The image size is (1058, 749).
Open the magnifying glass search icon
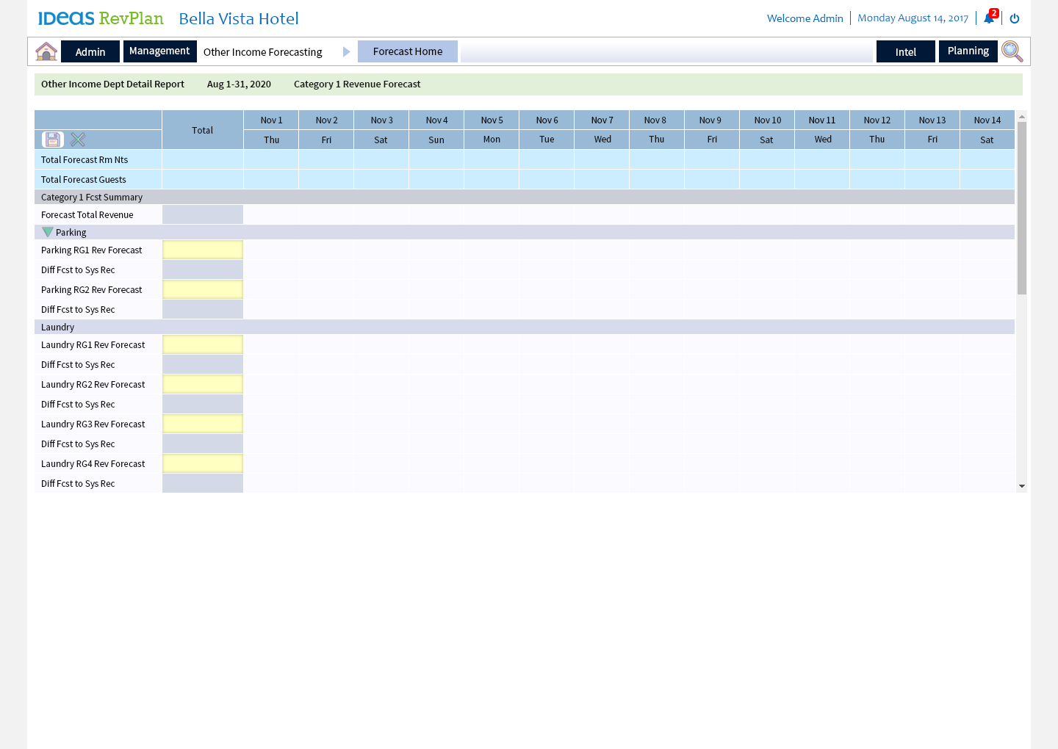click(1012, 51)
